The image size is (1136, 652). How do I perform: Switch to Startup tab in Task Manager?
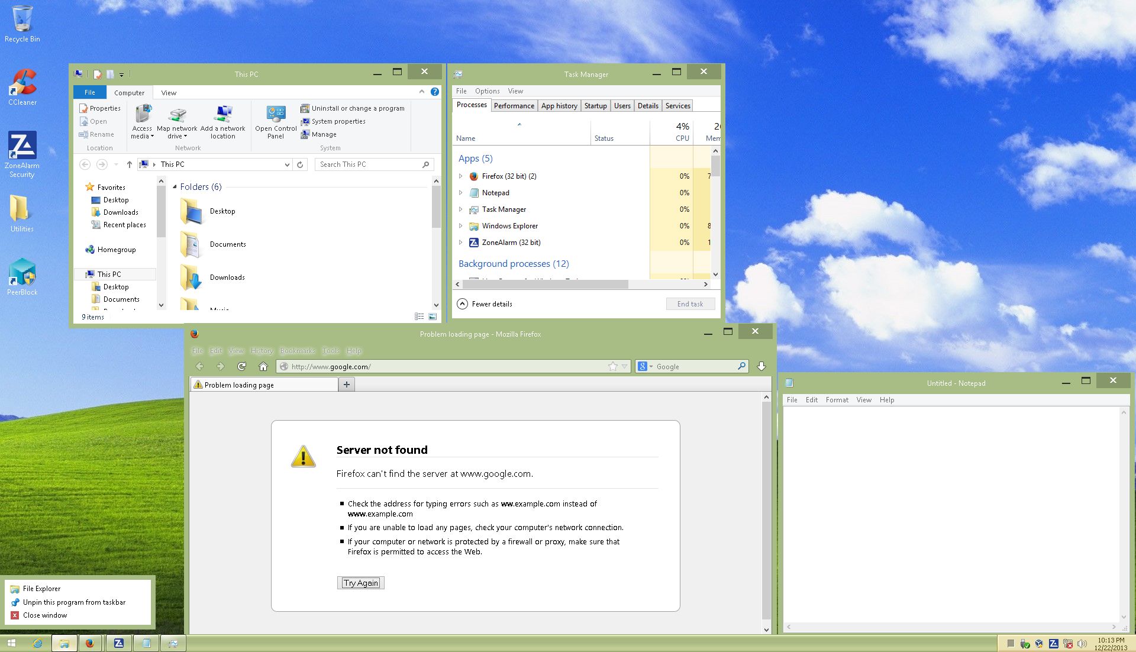click(x=595, y=106)
